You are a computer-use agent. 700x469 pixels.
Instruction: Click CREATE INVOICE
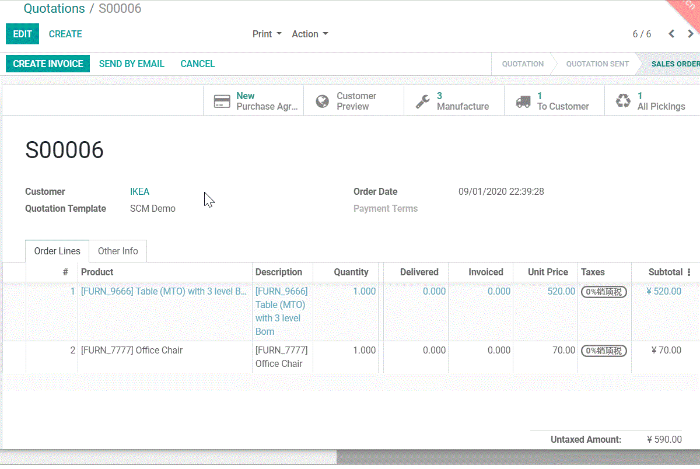tap(48, 64)
